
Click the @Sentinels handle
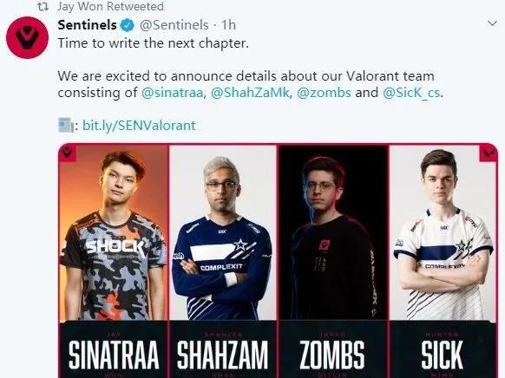(174, 25)
